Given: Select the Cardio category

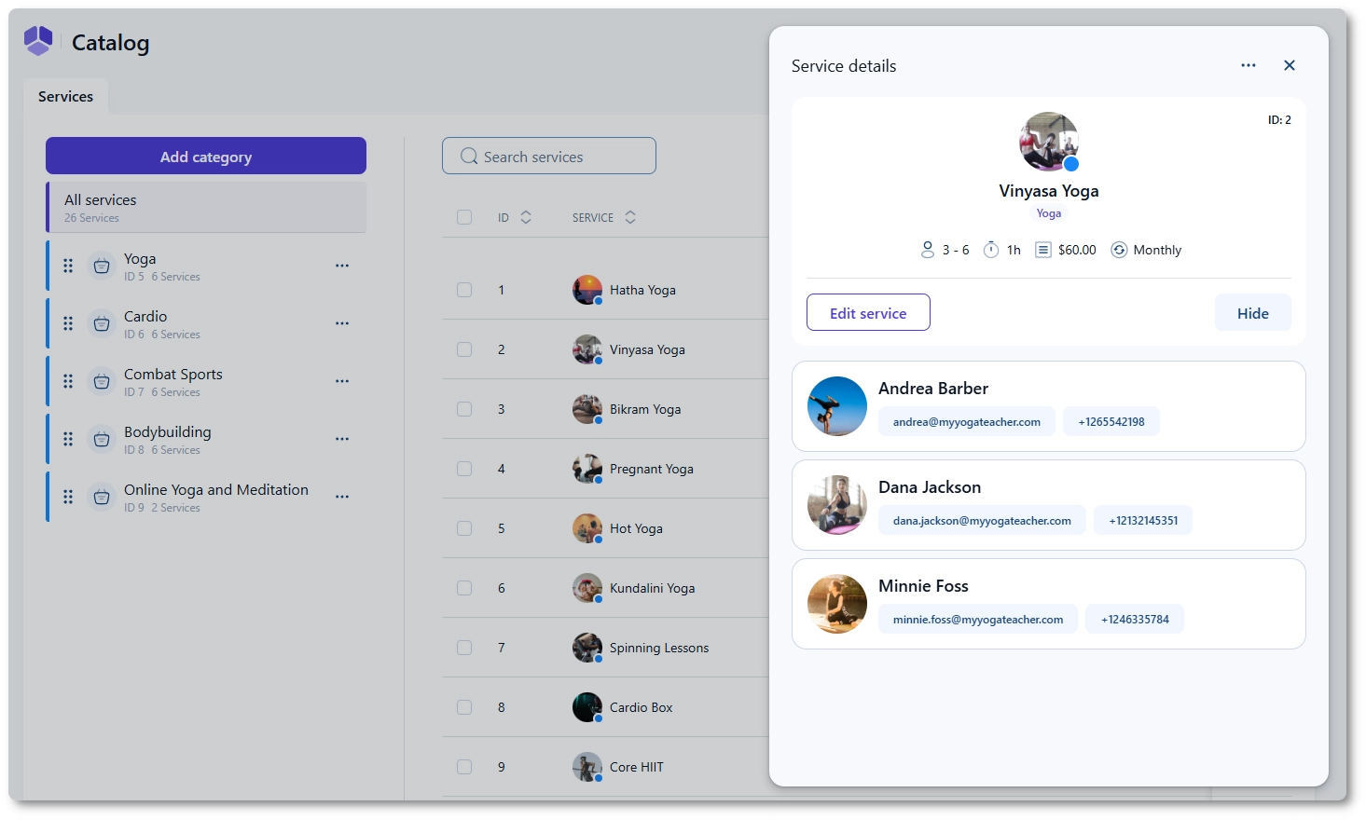Looking at the screenshot, I should [x=207, y=323].
